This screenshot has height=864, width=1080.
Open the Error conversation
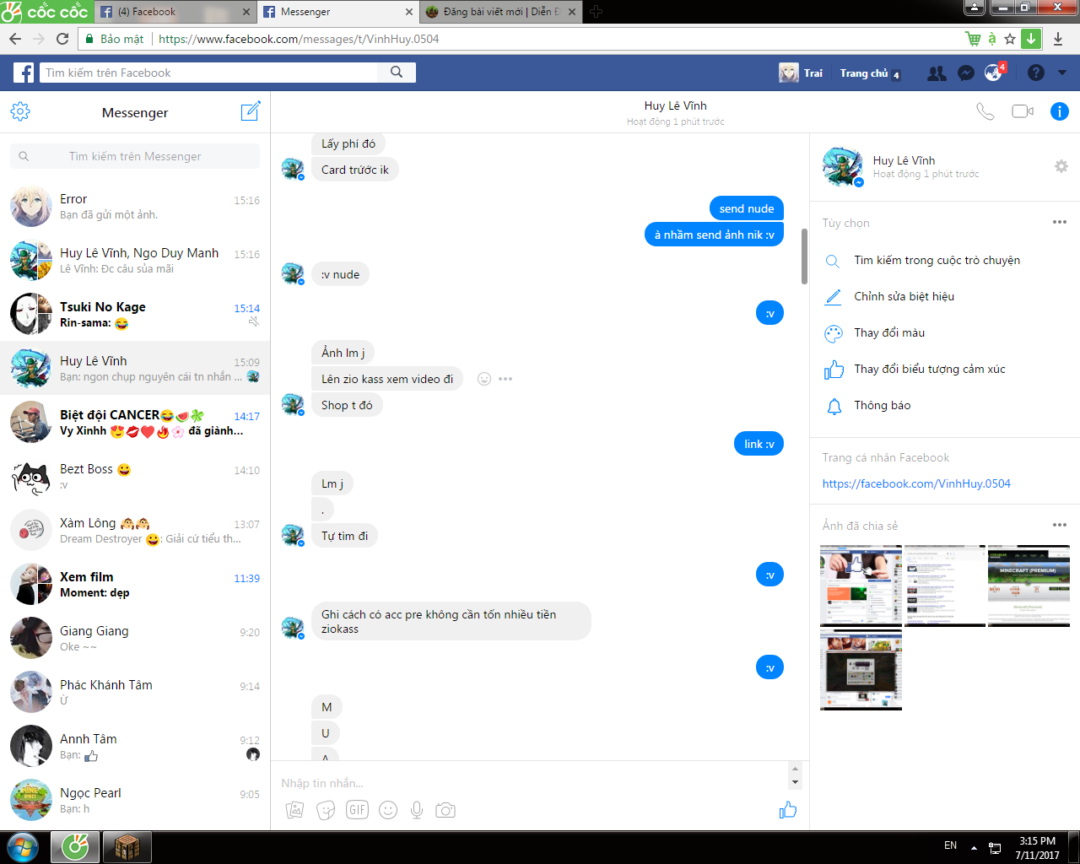135,207
